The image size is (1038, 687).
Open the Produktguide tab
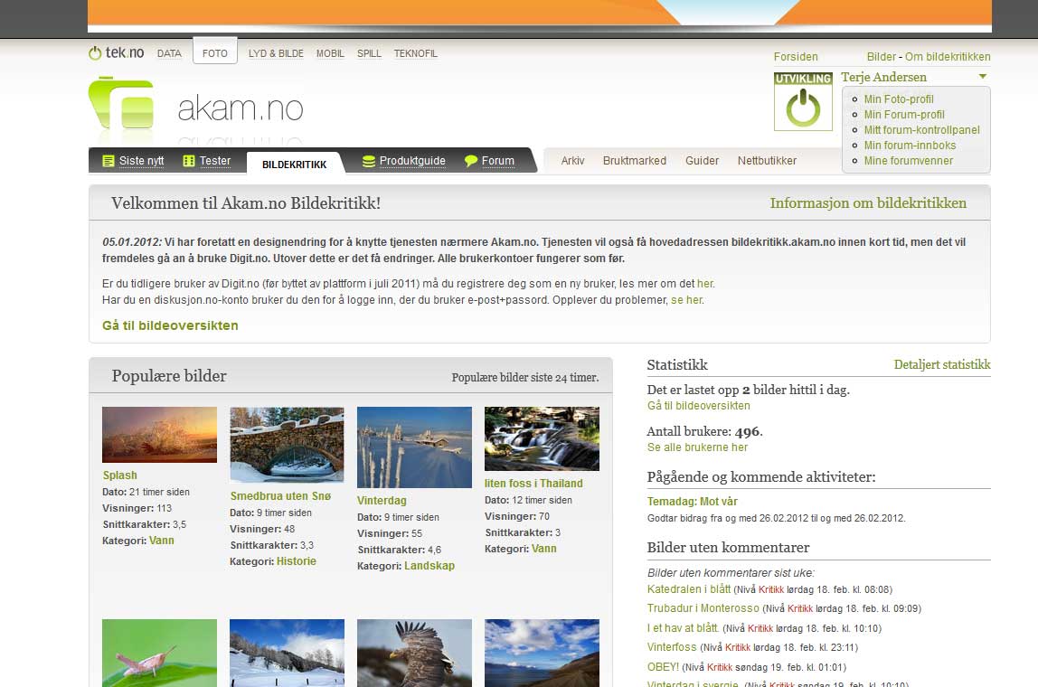tap(411, 161)
